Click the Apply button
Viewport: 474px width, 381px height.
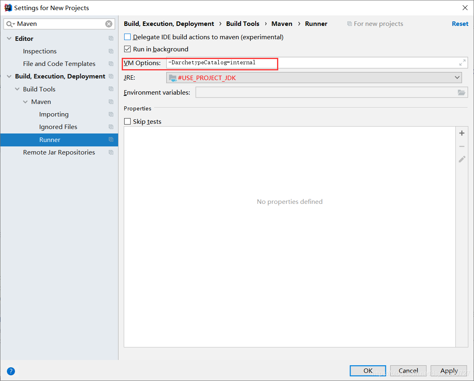[449, 371]
